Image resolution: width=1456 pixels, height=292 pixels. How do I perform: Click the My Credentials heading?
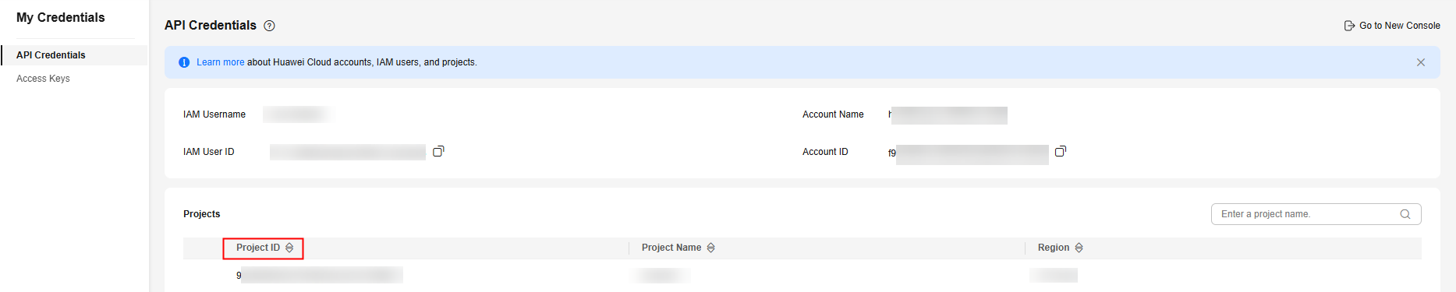pyautogui.click(x=61, y=17)
